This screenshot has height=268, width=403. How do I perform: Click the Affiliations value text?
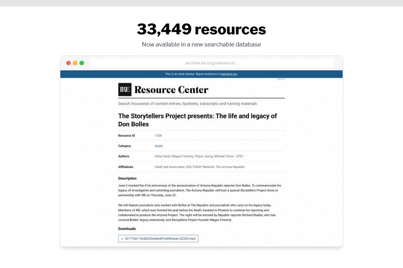tap(199, 167)
